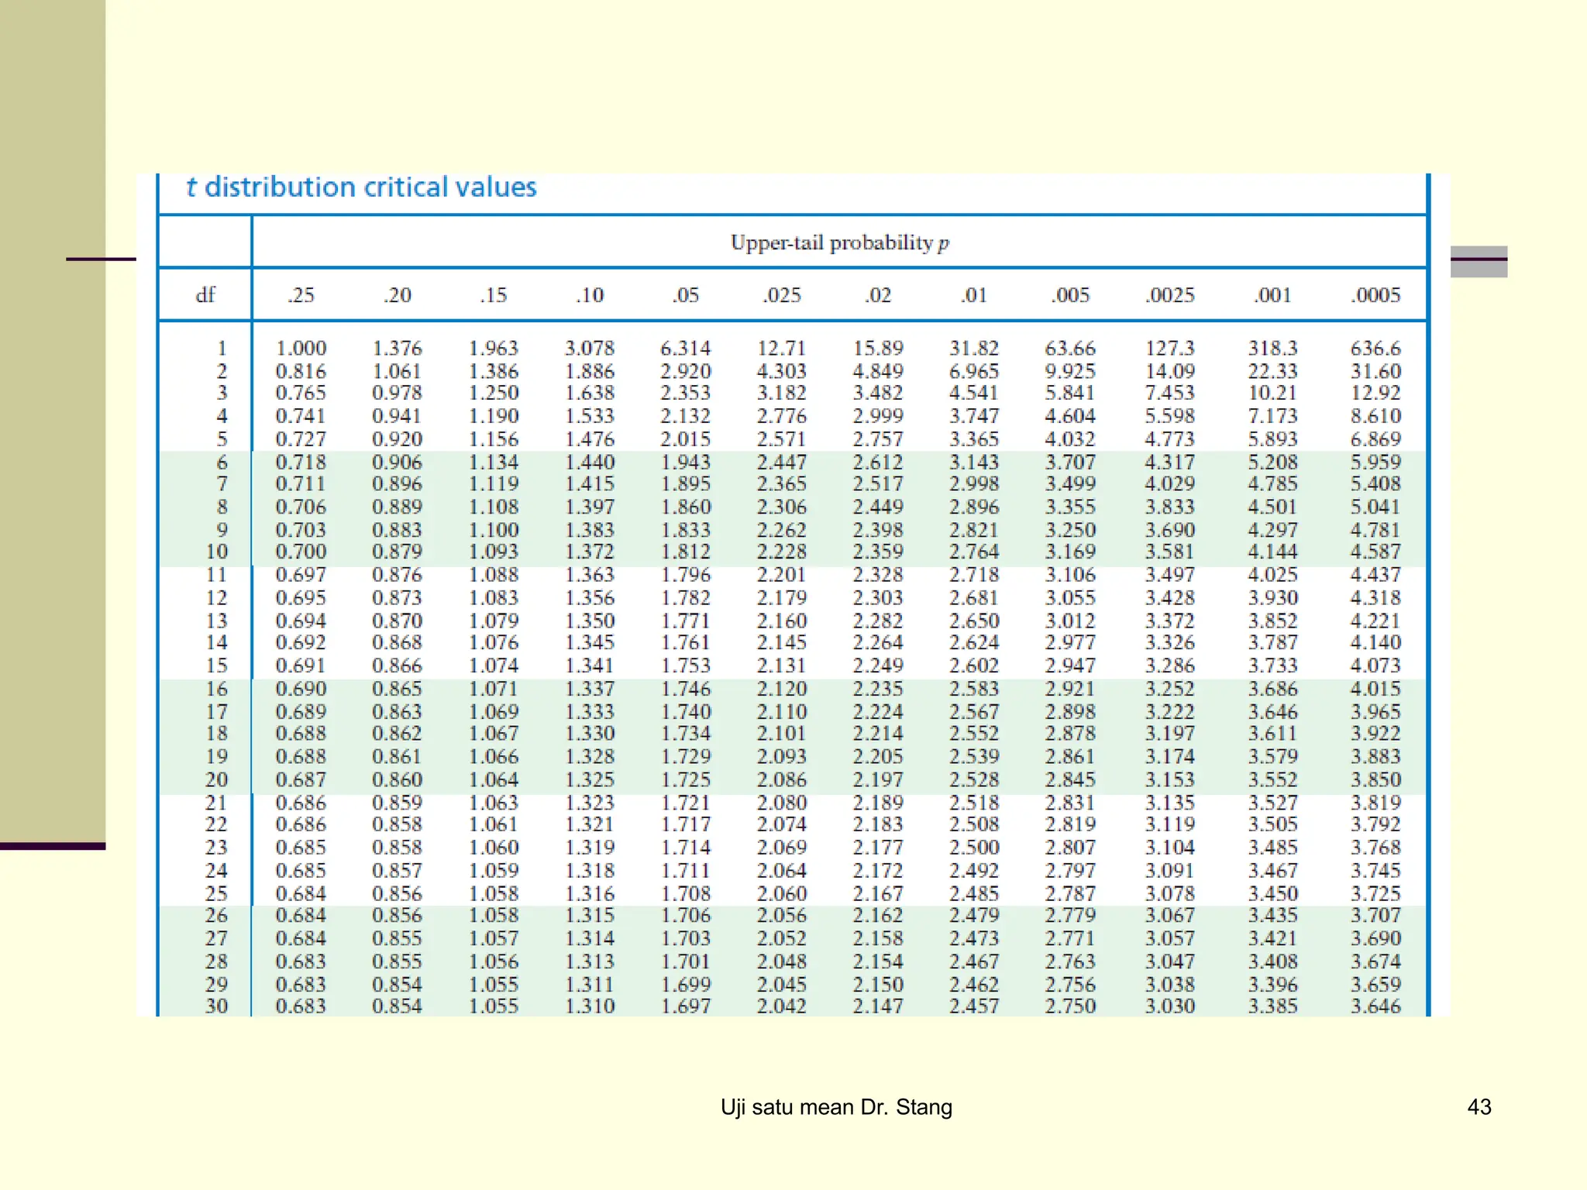This screenshot has width=1587, height=1190.
Task: Click the .01 probability column header
Action: coord(973,295)
